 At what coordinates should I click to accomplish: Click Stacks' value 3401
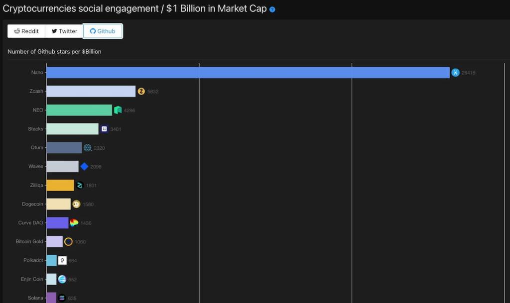point(116,129)
